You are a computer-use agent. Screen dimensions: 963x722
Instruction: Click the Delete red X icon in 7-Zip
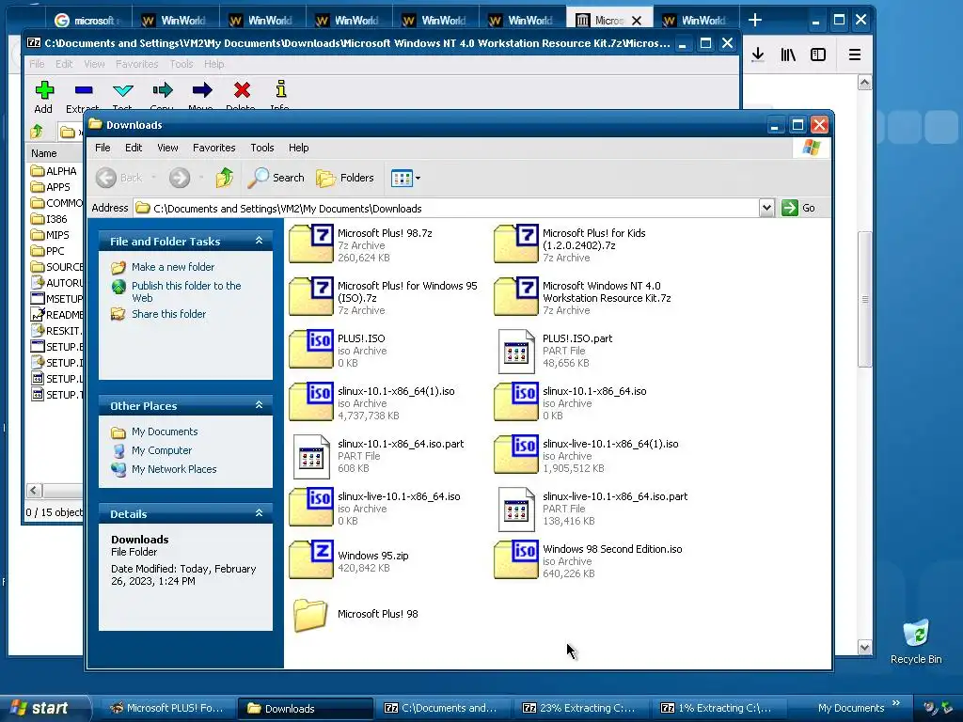pos(242,90)
